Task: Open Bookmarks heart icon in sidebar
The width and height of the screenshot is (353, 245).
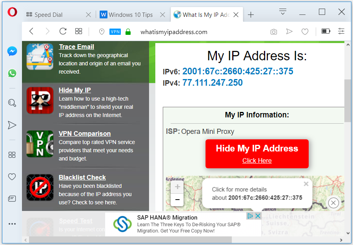Action: pyautogui.click(x=12, y=177)
